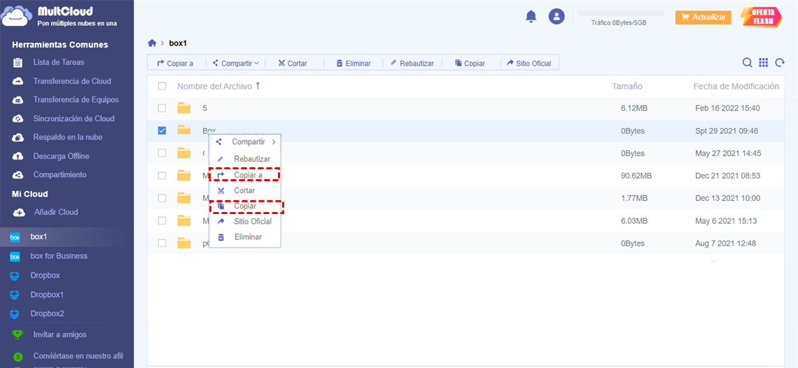Viewport: 798px width, 368px height.
Task: Click the folder name 5
Action: pos(204,108)
